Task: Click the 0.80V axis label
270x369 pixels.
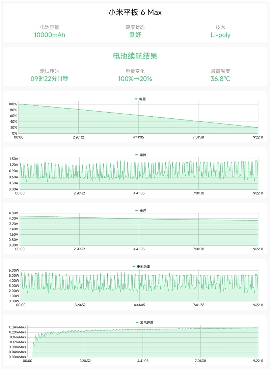Action: (x=13, y=240)
